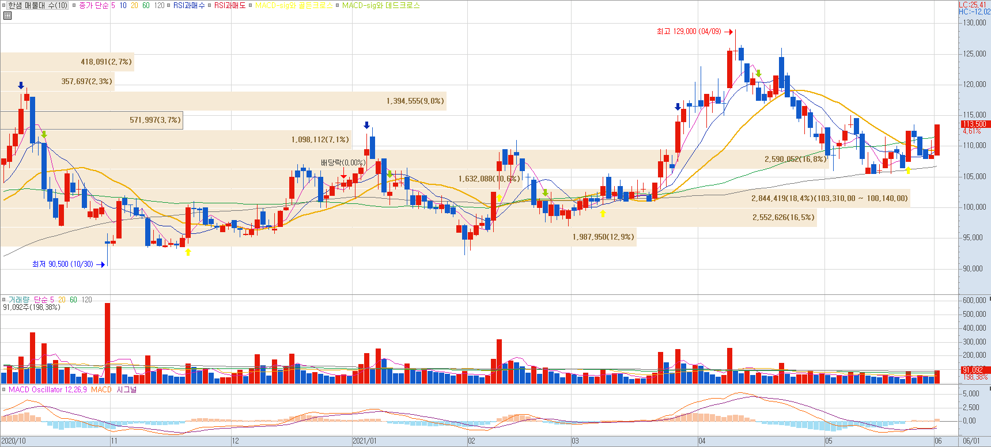Open the data table grid icon

pos(7,16)
